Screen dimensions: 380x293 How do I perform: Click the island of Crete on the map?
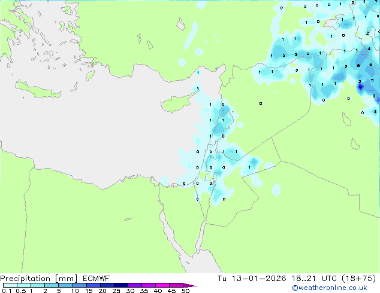coord(38,90)
